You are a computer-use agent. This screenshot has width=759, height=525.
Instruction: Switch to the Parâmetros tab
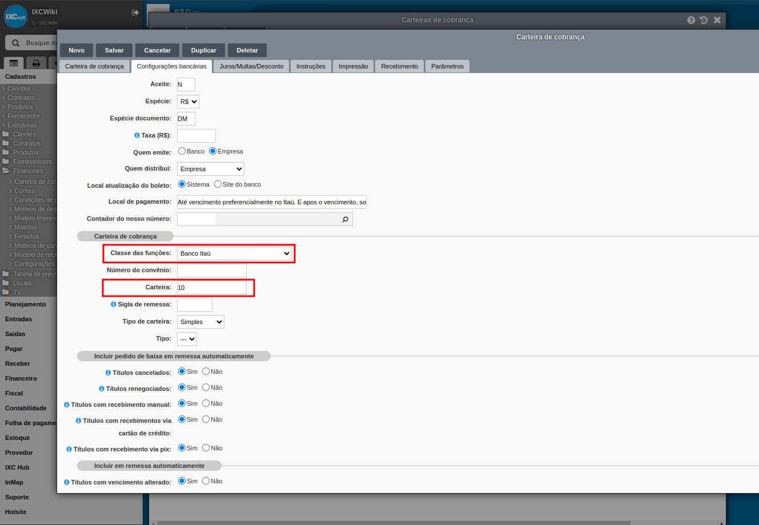point(447,66)
